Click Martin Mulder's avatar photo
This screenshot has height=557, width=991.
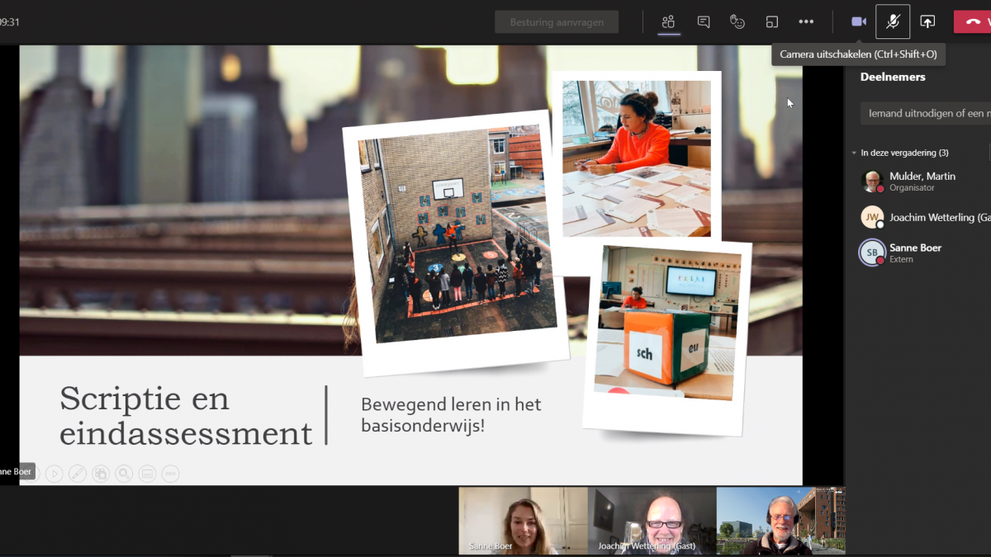872,182
